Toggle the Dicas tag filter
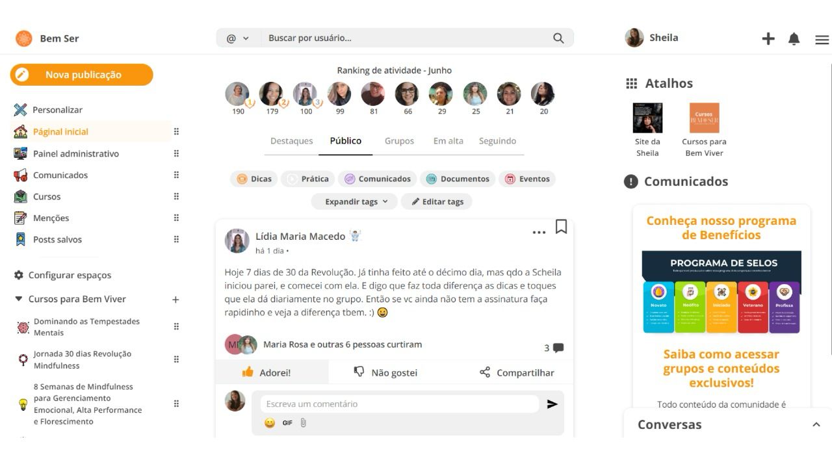The width and height of the screenshot is (832, 468). pos(254,179)
